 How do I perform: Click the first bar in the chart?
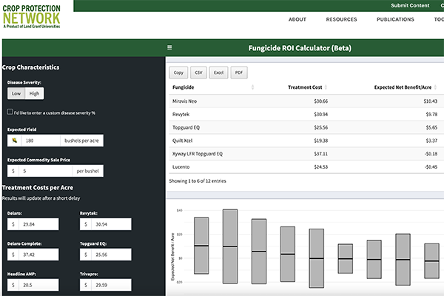pos(201,246)
